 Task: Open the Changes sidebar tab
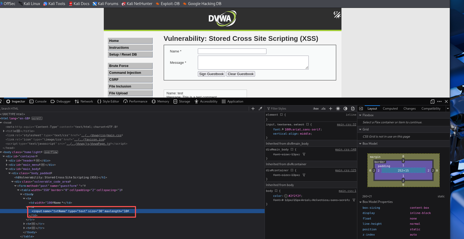(410, 109)
